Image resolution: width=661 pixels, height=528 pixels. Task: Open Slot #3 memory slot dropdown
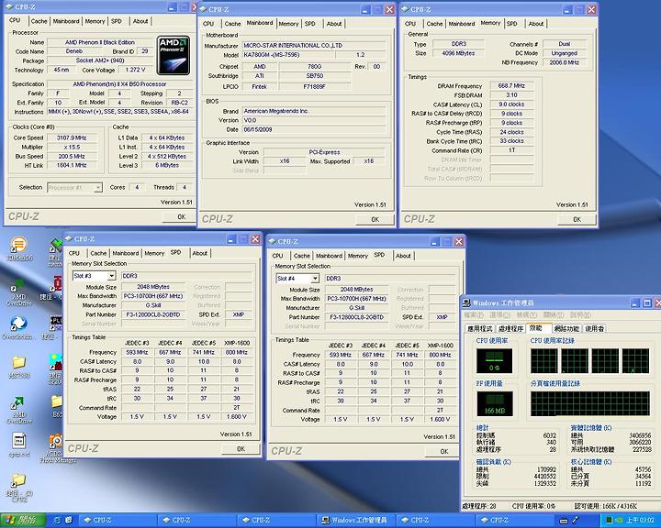111,276
